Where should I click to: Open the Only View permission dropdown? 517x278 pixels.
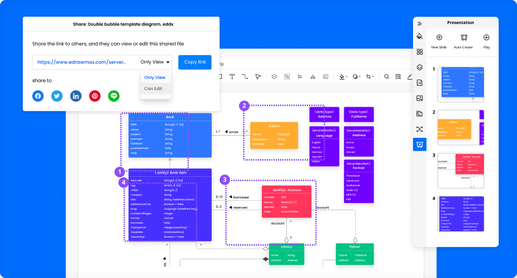tap(156, 62)
